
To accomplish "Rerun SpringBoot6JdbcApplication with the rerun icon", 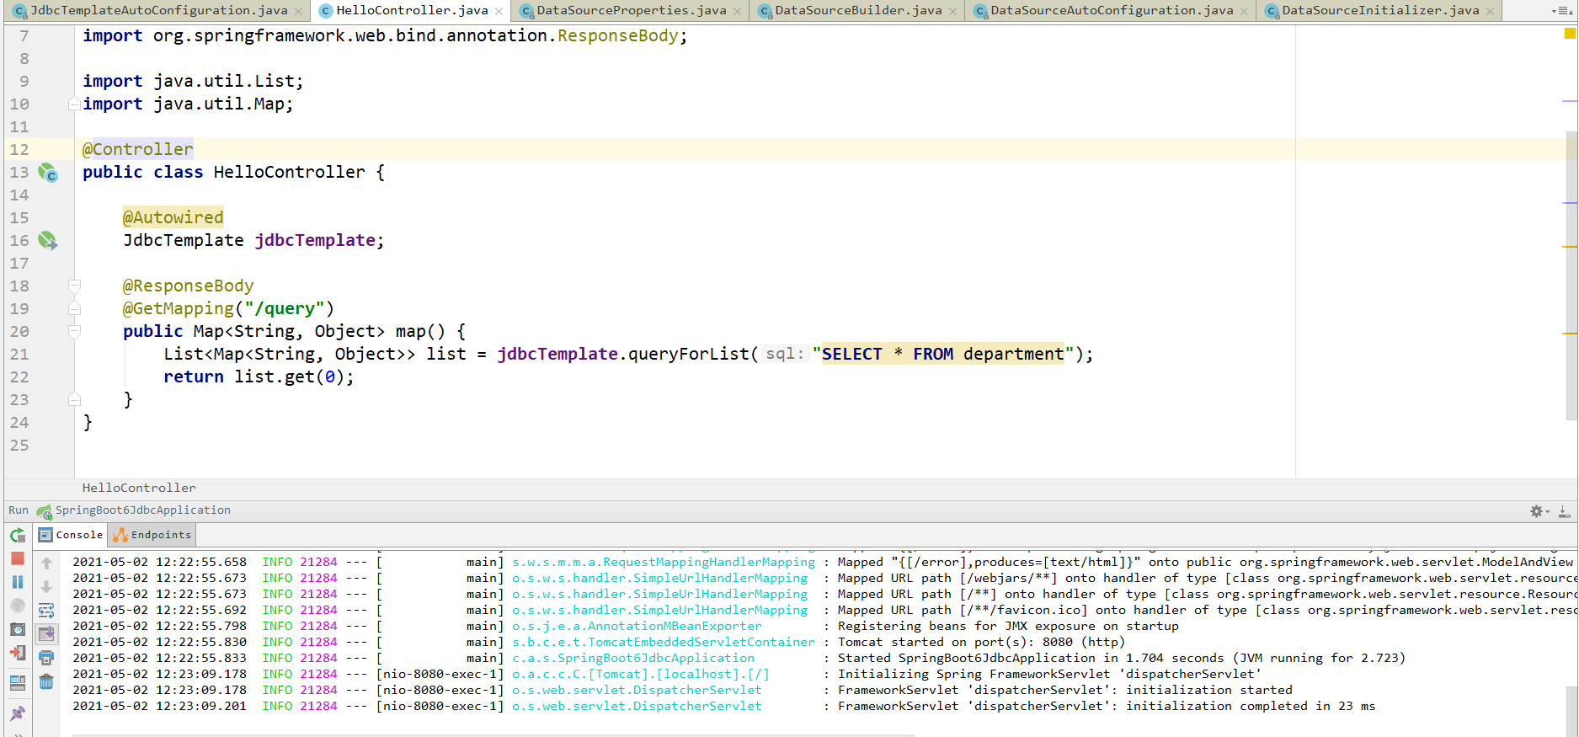I will tap(18, 535).
